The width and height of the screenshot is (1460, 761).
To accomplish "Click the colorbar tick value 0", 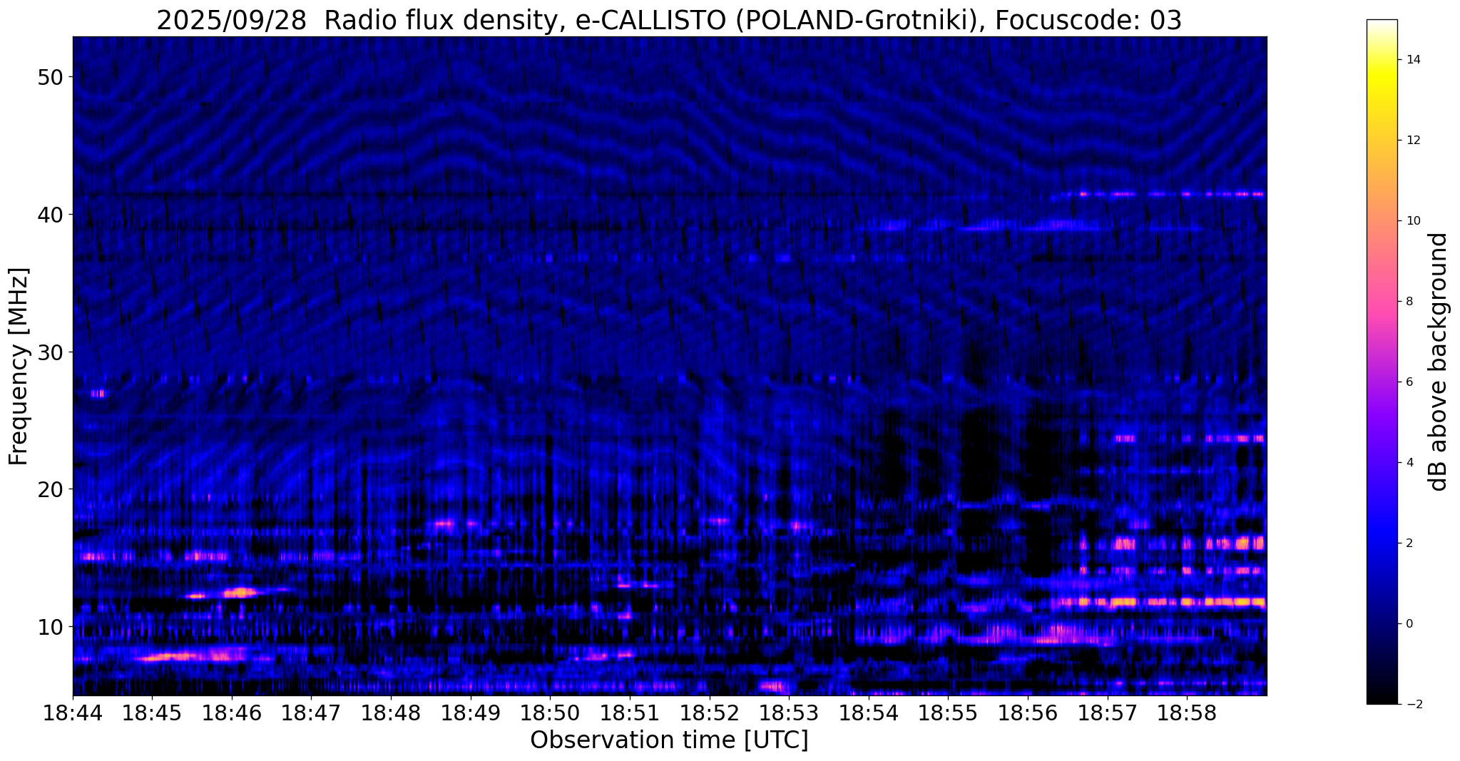I will [1409, 624].
